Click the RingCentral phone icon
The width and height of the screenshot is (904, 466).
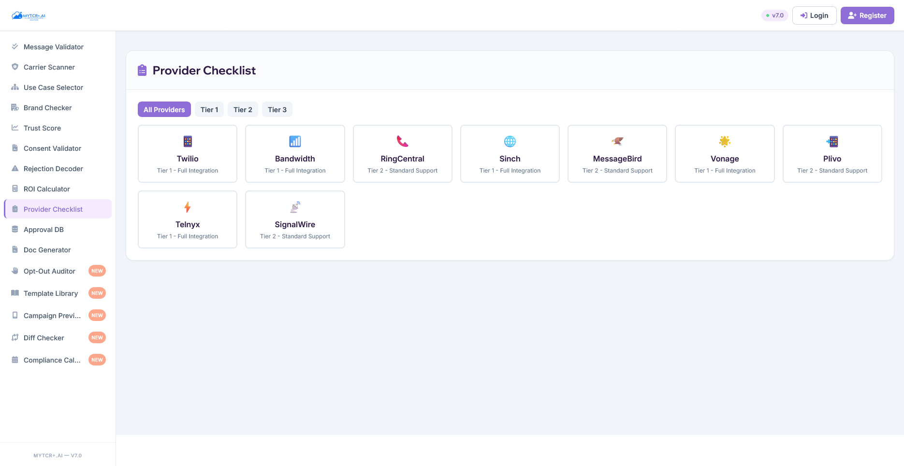402,141
